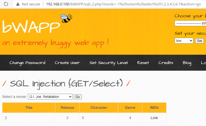Click the bee mascot logo
The height and width of the screenshot is (126, 206).
click(66, 18)
